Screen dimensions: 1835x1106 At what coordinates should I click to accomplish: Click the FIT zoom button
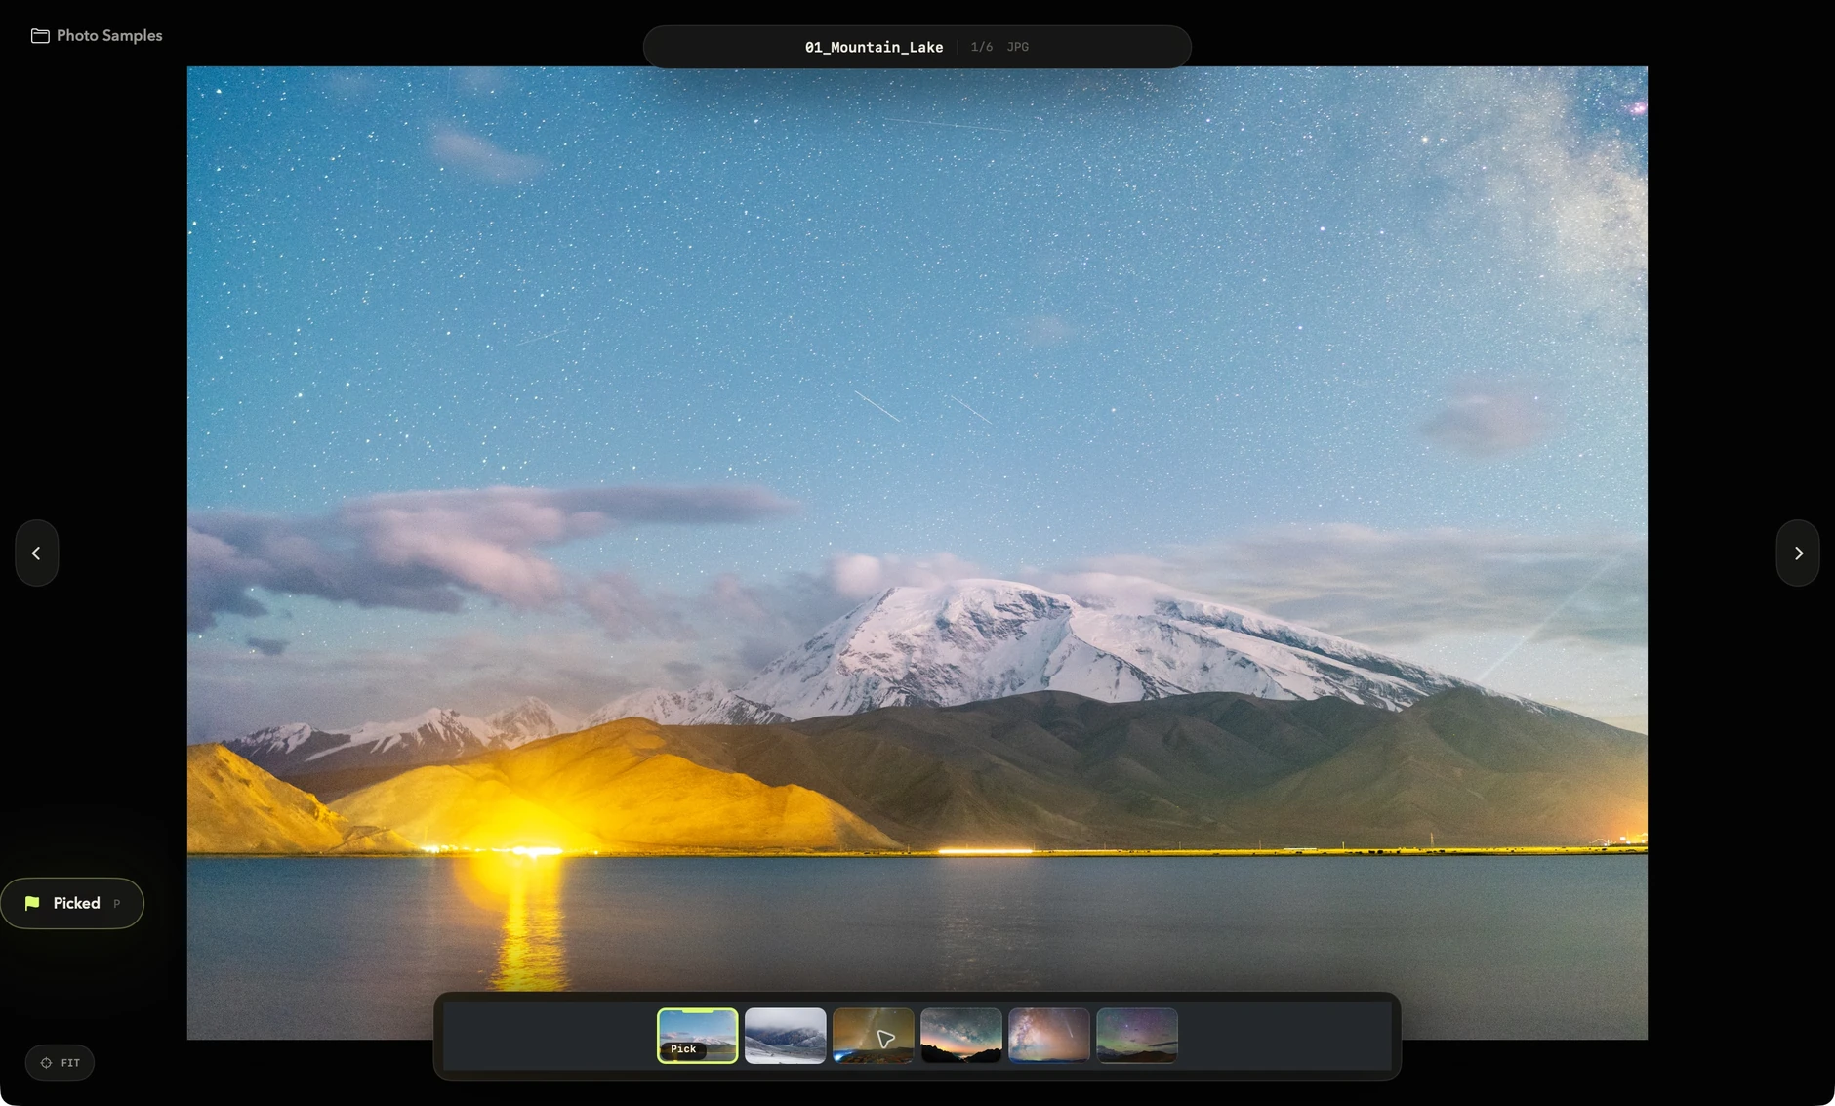60,1062
